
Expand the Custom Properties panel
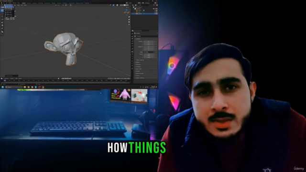139,78
